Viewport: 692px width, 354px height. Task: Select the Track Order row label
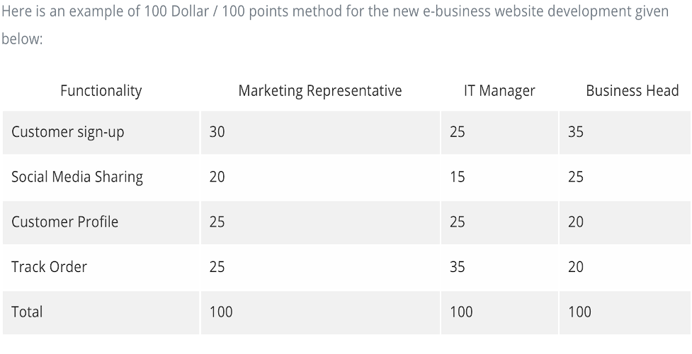click(50, 267)
